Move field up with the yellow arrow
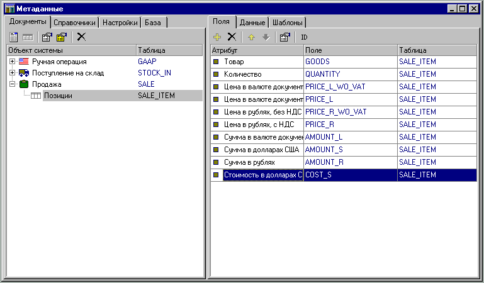 click(x=251, y=37)
